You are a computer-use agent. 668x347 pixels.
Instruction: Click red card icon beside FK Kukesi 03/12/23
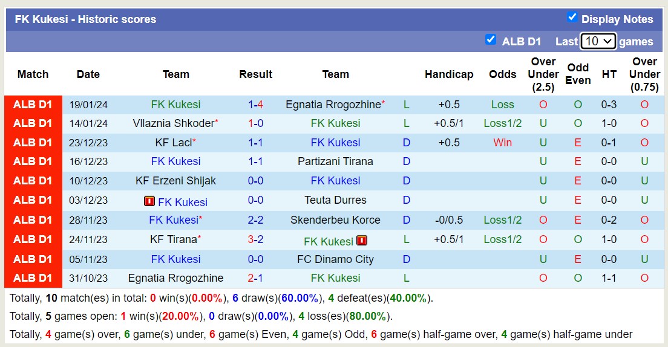coord(149,201)
